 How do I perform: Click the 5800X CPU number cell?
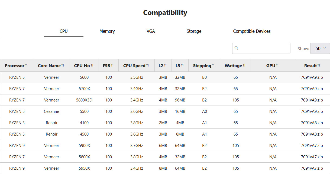click(x=84, y=157)
